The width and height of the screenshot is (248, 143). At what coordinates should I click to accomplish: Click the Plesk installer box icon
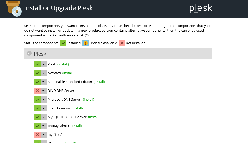tap(14, 8)
